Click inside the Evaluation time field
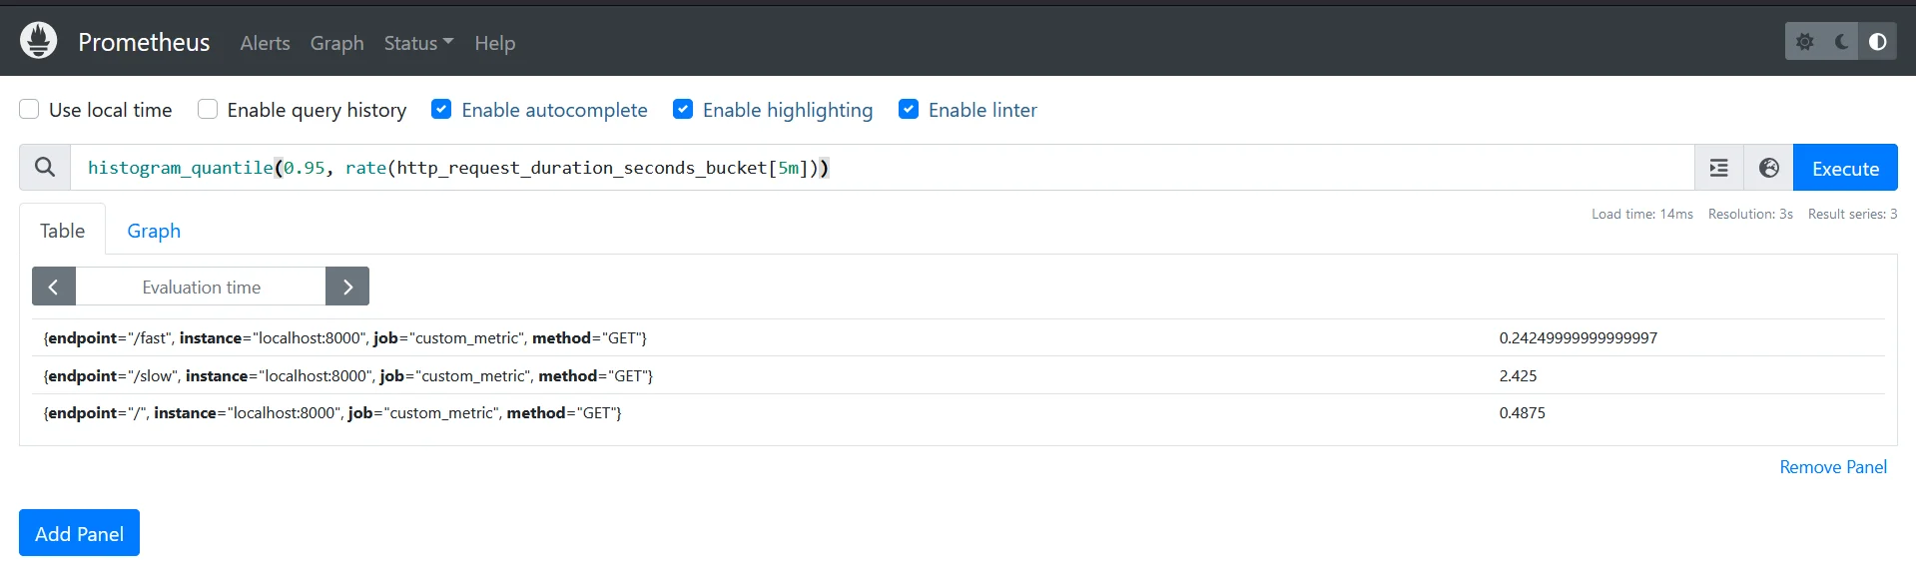Viewport: 1916px width, 587px height. [x=200, y=287]
